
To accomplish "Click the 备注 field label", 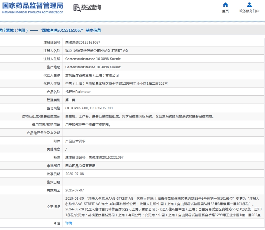I will 57,157.
